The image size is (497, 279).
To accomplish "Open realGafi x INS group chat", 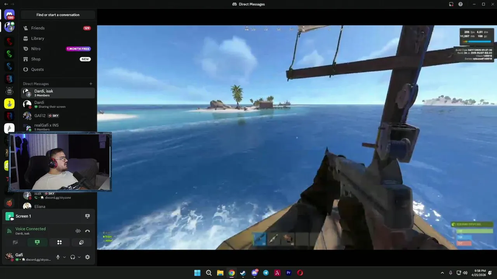I will 58,127.
